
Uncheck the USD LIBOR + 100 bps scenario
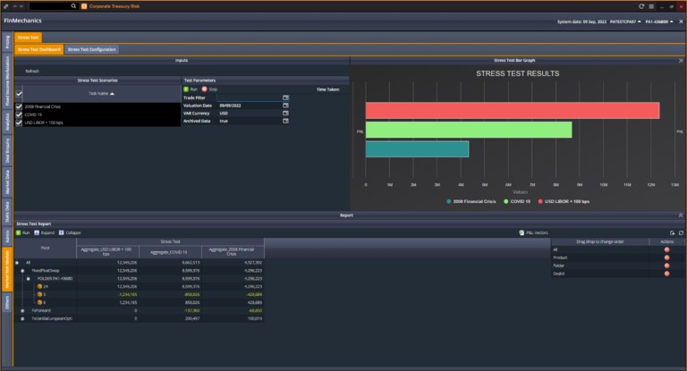[19, 122]
